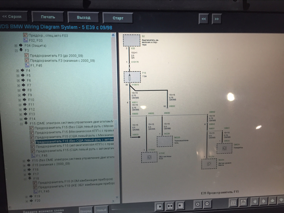Click the split panels center icon

coord(170,206)
